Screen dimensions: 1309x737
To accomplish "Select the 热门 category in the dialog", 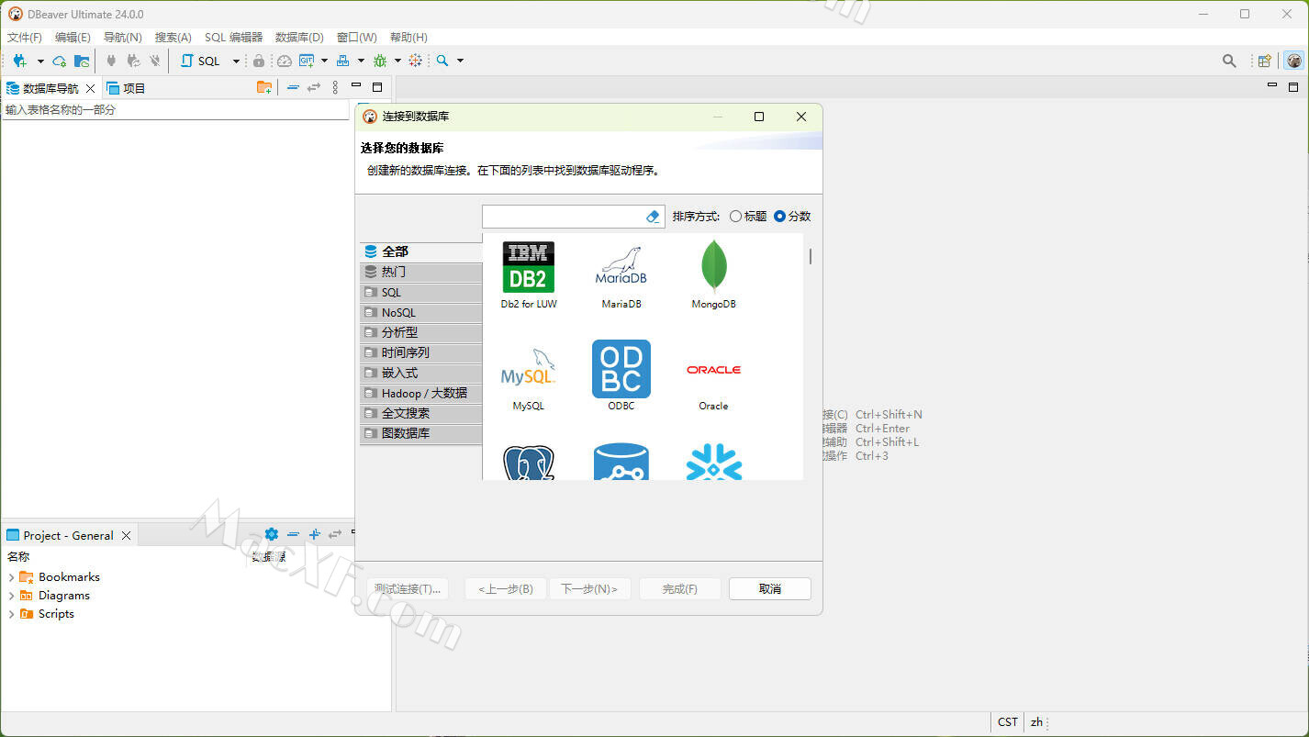I will (421, 272).
